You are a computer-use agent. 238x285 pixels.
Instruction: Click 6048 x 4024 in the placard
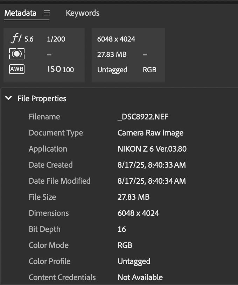pyautogui.click(x=116, y=39)
